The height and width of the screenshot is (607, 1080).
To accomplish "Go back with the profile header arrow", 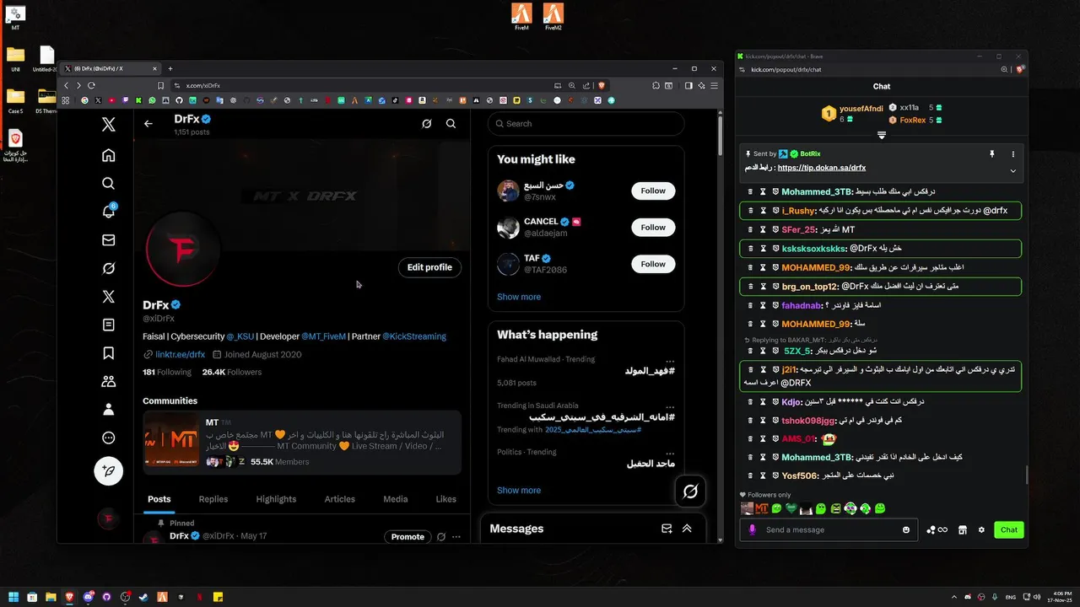I will [x=148, y=124].
